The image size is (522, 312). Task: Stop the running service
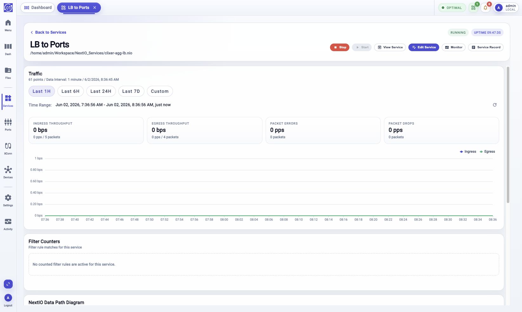click(340, 47)
